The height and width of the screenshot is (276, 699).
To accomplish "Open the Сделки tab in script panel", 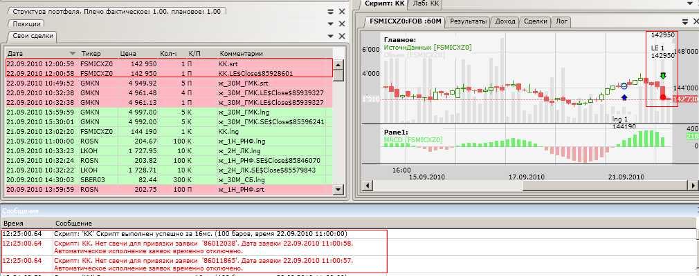I will tap(536, 21).
